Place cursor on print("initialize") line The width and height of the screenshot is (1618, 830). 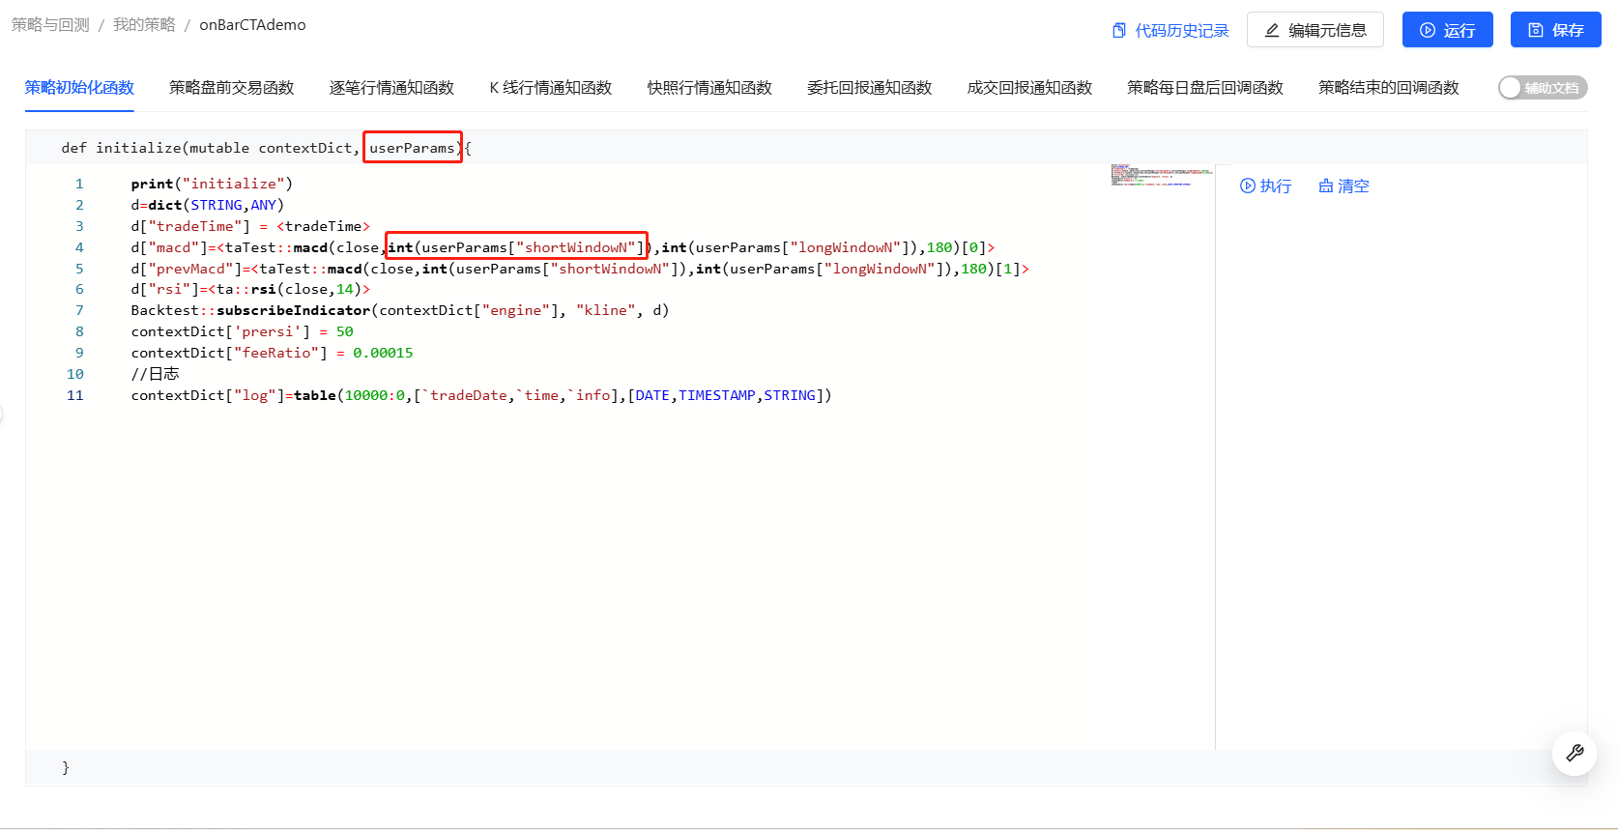coord(212,184)
